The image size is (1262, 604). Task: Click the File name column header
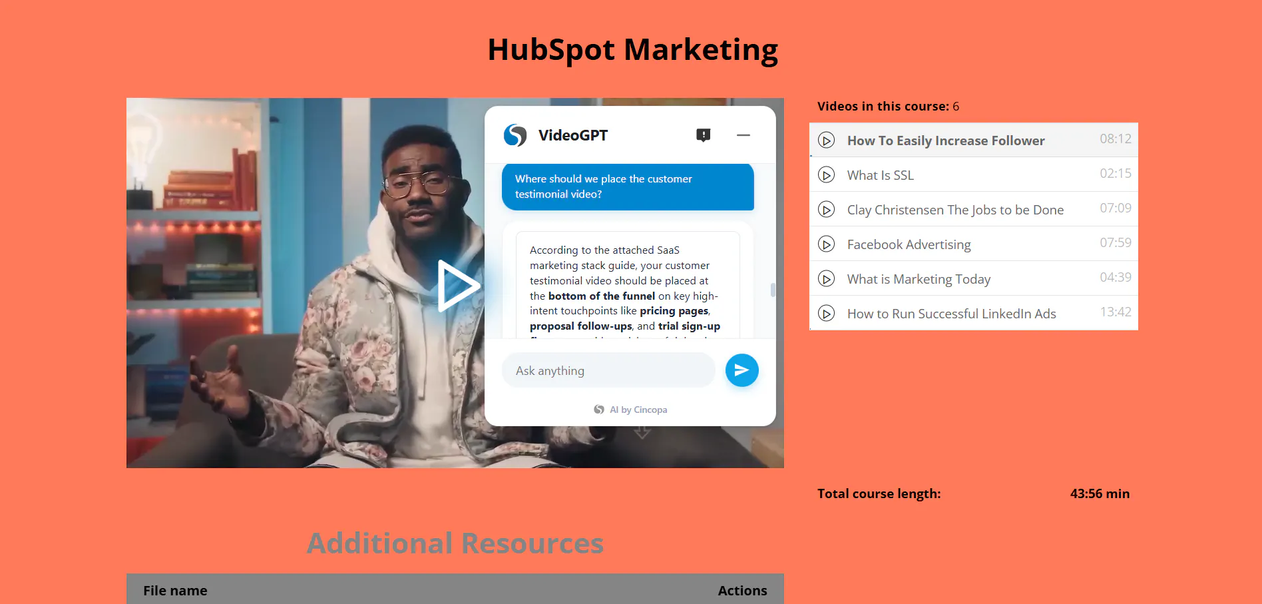coord(175,591)
